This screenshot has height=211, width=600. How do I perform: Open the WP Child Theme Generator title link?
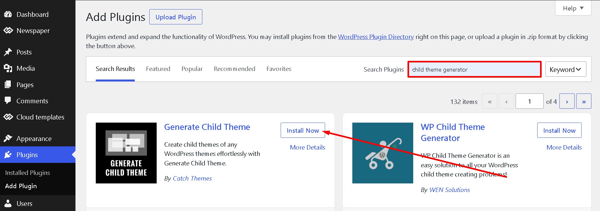tap(453, 132)
